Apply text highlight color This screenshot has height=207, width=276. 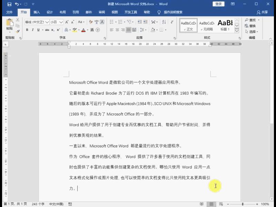click(75, 29)
